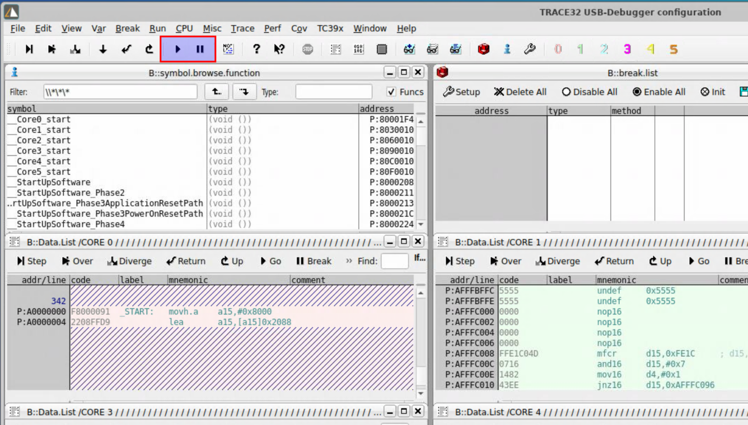The image size is (748, 425).
Task: Click Step in the CORE 0 Data.List window
Action: tap(31, 261)
